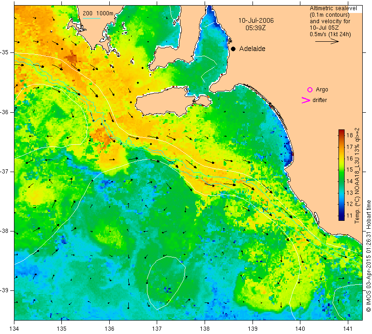Click the longitude axis label 141
Image resolution: width=372 pixels, height=334 pixels.
coord(348,329)
